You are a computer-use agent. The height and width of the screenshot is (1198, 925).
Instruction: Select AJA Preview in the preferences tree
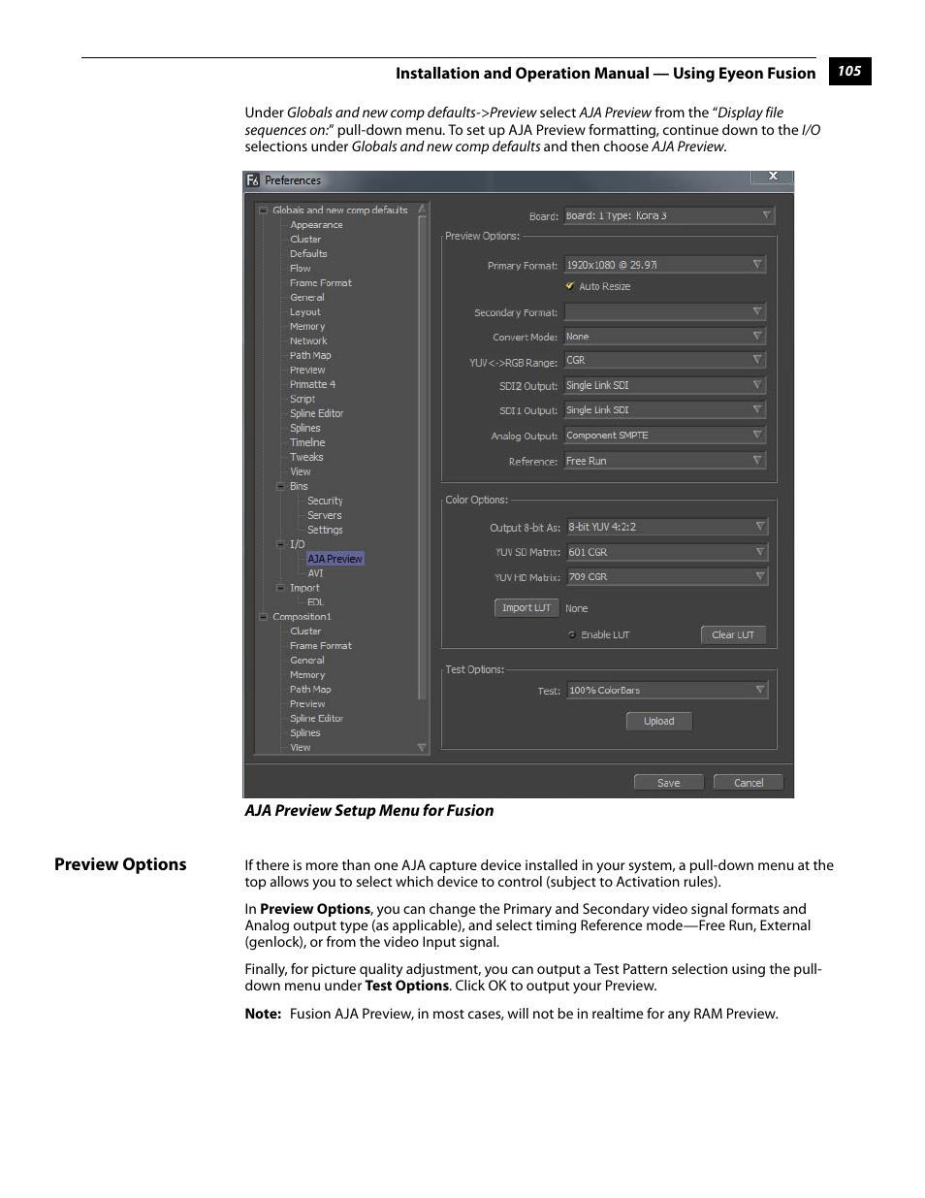pos(335,558)
